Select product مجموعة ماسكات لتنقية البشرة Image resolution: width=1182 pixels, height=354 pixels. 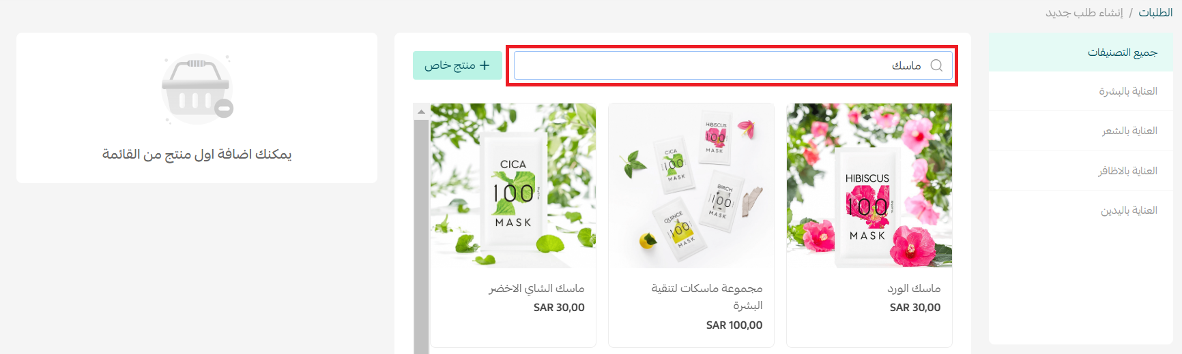coord(707,297)
